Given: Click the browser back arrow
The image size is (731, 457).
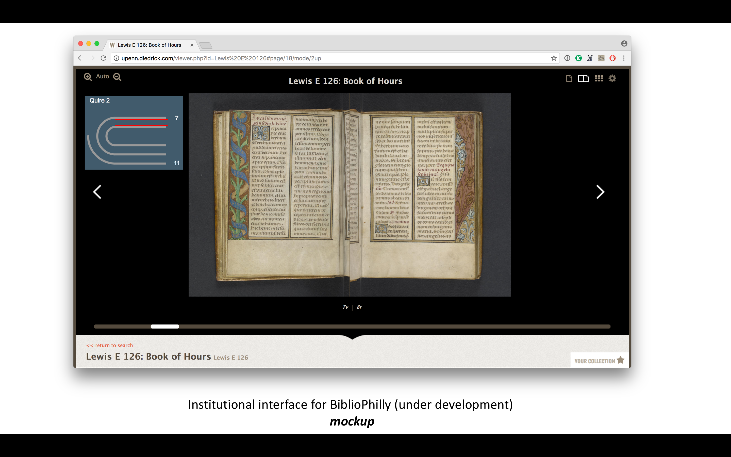Looking at the screenshot, I should (x=81, y=58).
